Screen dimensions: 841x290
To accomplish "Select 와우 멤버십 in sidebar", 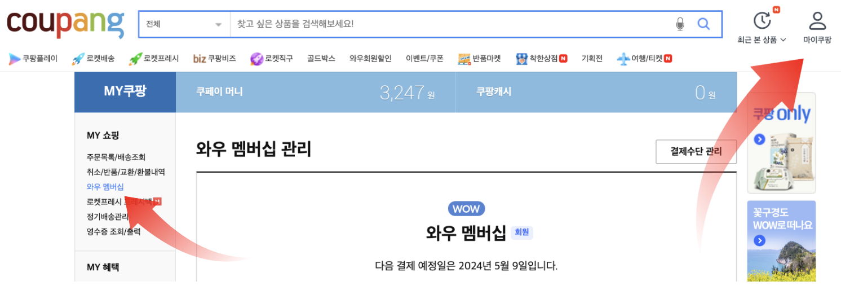I will [x=105, y=187].
